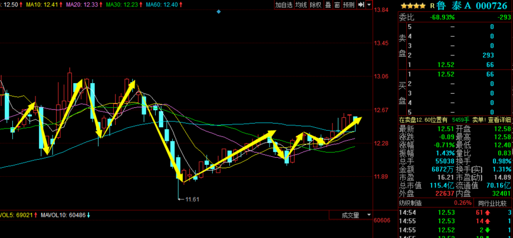This screenshot has height=238, width=513.
Task: Click the 叠 overlay chart button
Action: pyautogui.click(x=328, y=5)
